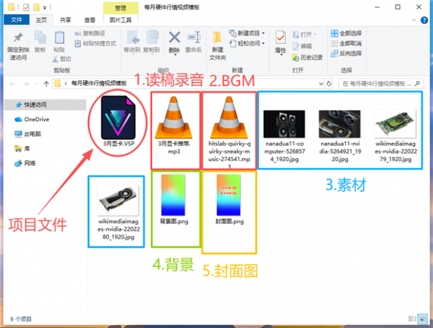Screen dimensions: 433x328
Task: Click quick access toolbar new folder icon
Action: tap(36, 7)
